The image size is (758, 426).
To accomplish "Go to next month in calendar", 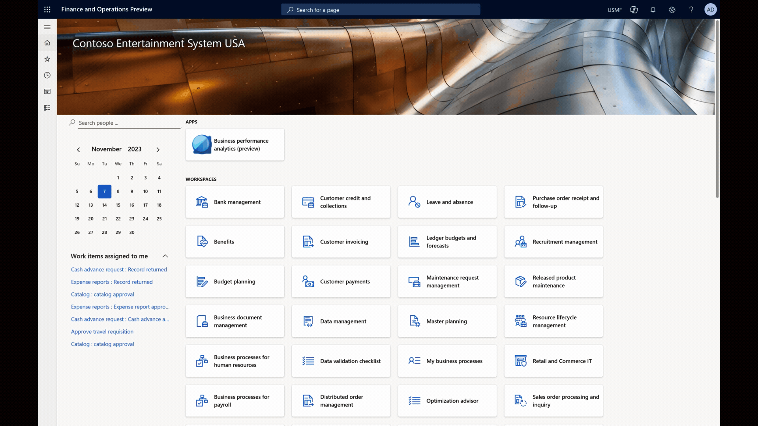I will (x=158, y=149).
